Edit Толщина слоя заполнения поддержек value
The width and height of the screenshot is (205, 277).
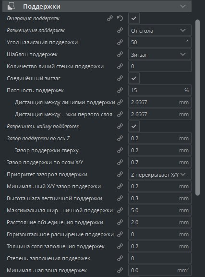pyautogui.click(x=160, y=247)
